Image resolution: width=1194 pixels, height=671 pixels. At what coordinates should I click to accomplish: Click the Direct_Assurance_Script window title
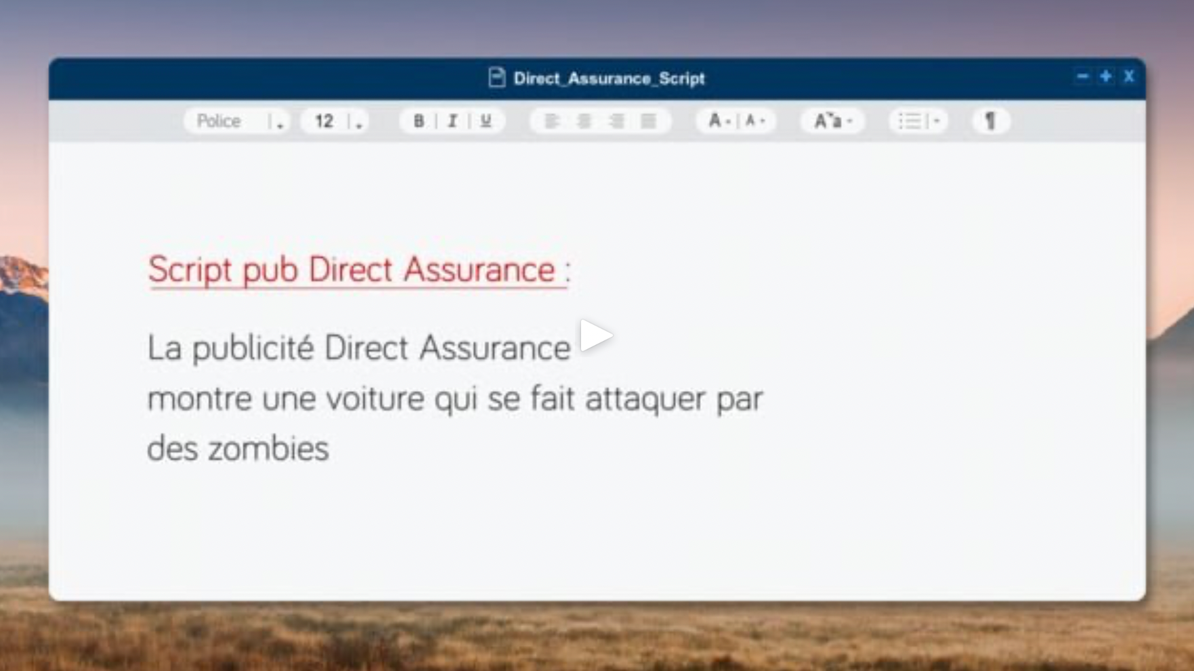coord(609,78)
